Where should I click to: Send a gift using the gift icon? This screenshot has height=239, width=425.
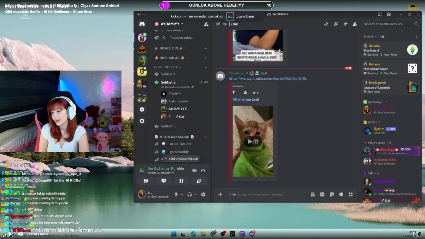(x=313, y=195)
